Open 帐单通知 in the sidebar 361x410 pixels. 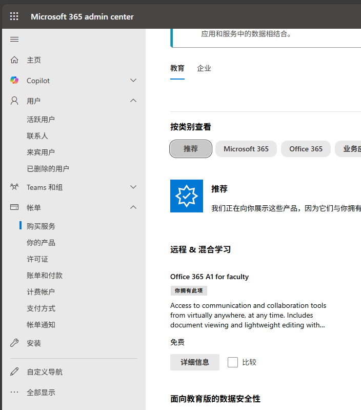click(41, 325)
